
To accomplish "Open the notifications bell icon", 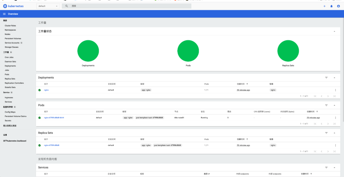I will click(x=331, y=6).
